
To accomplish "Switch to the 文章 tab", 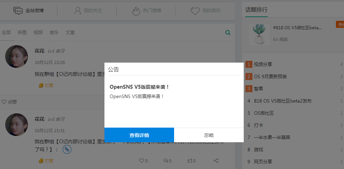I will (x=70, y=32).
